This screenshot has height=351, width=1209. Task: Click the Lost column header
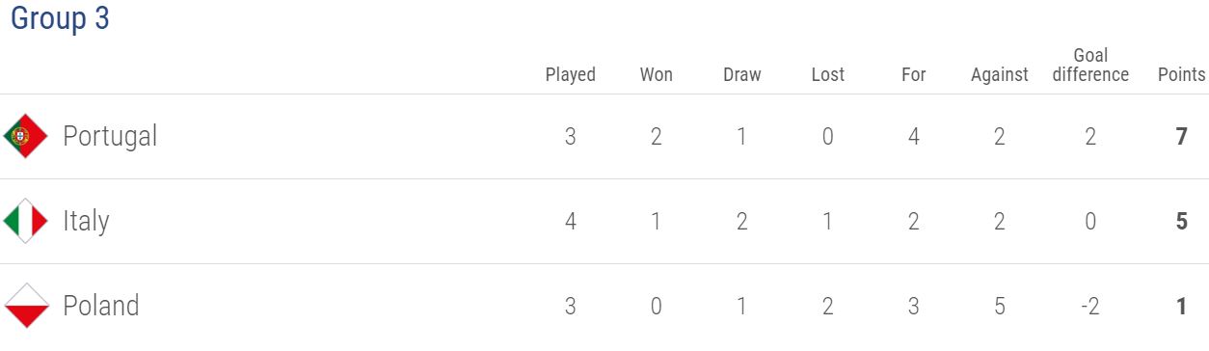(827, 74)
